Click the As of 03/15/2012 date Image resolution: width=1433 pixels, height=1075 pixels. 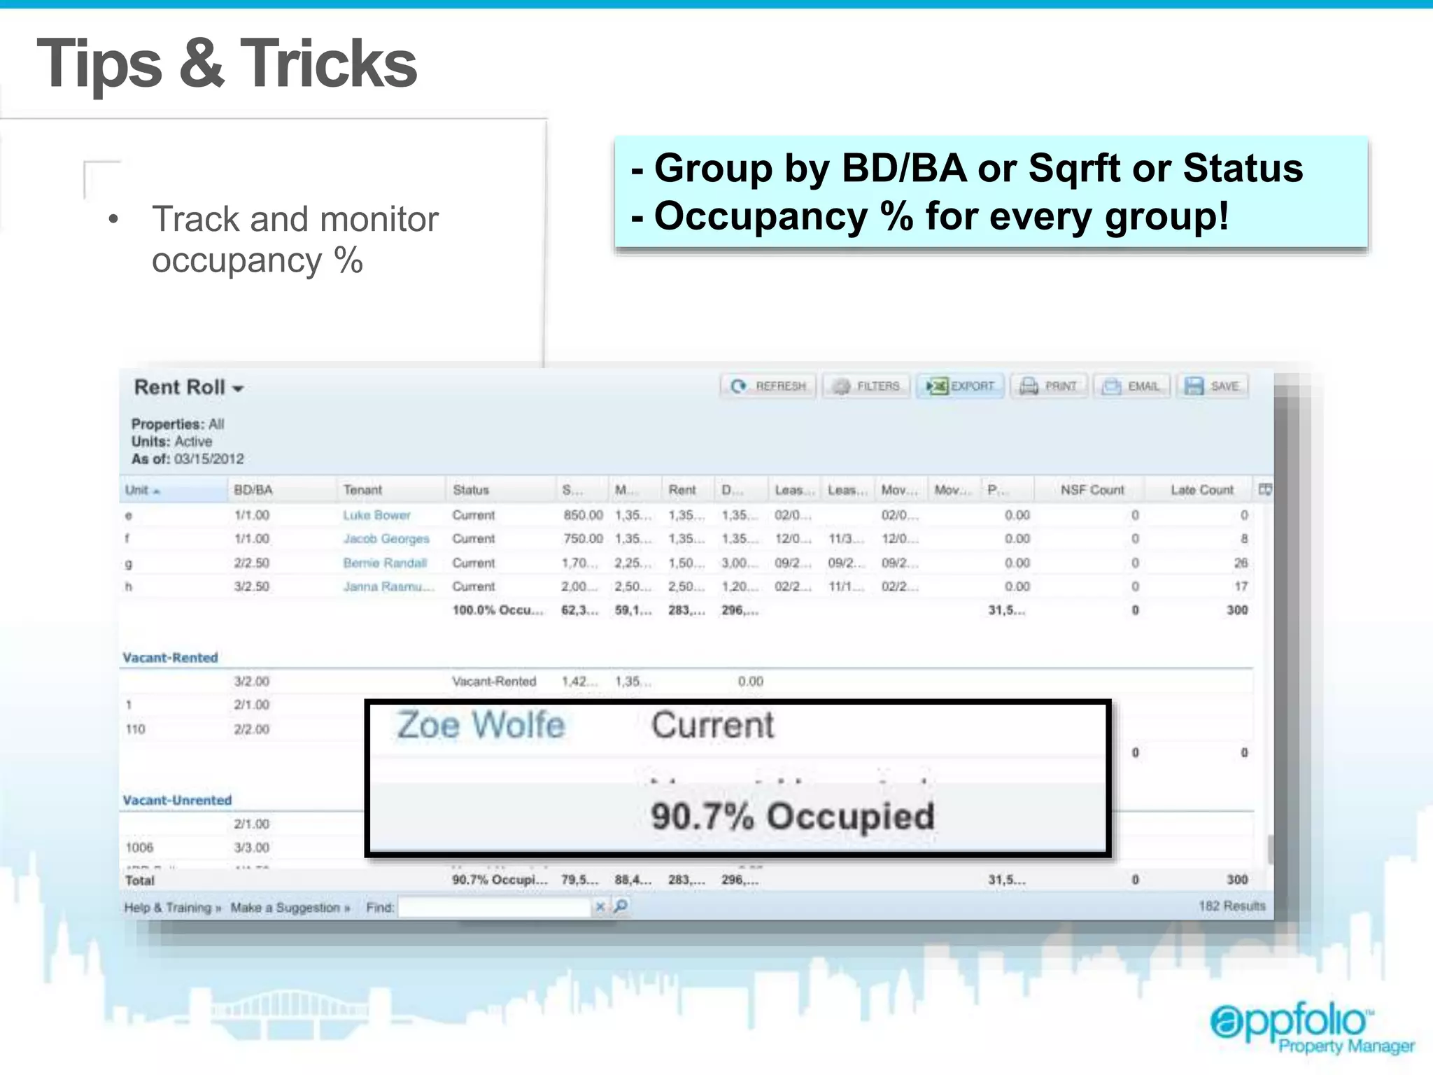[x=188, y=459]
